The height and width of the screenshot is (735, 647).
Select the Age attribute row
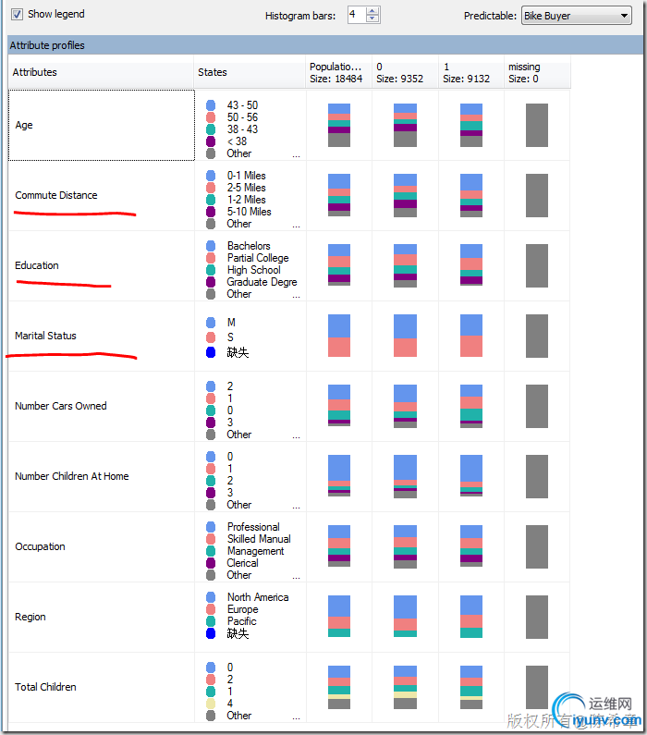click(x=101, y=125)
